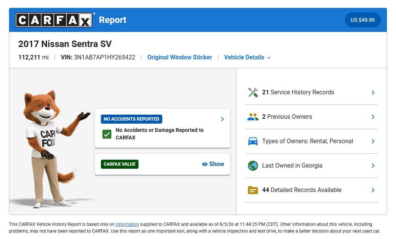Click the CARFAX VALUE green badge
Viewport: 396px width, 239px height.
[119, 164]
